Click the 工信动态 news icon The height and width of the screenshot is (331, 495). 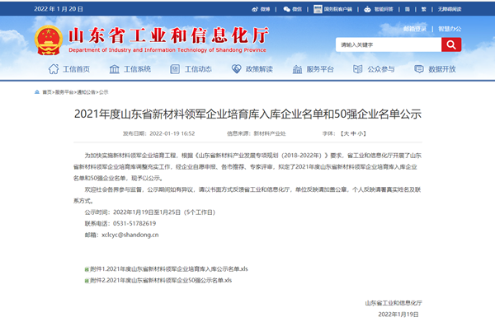[176, 69]
